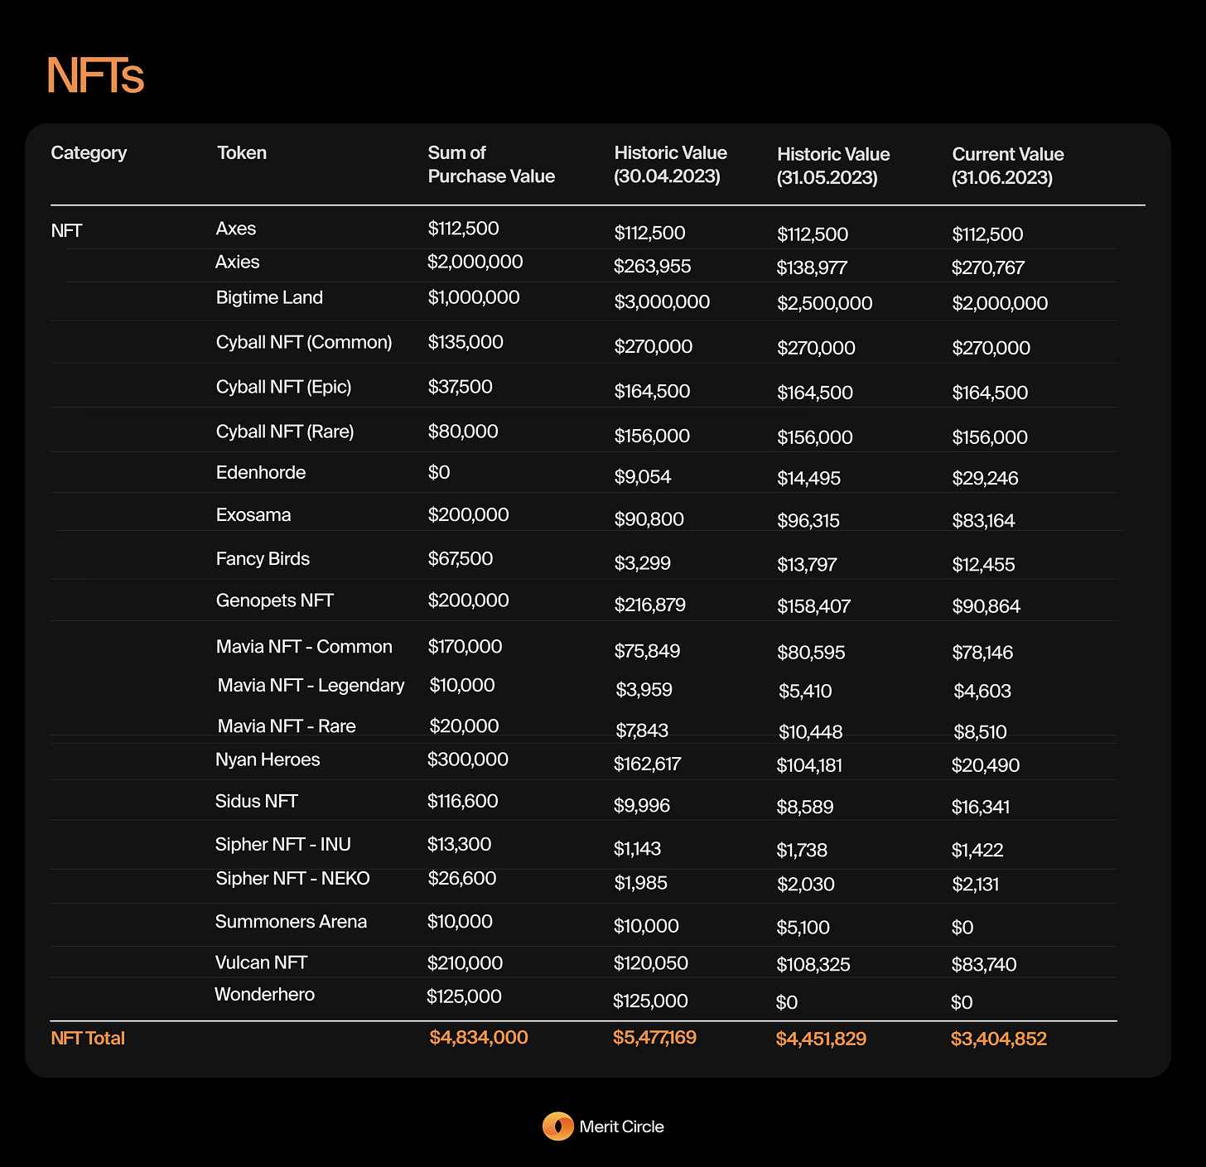The image size is (1206, 1167).
Task: Click the Merit Circle logo icon
Action: pyautogui.click(x=557, y=1126)
